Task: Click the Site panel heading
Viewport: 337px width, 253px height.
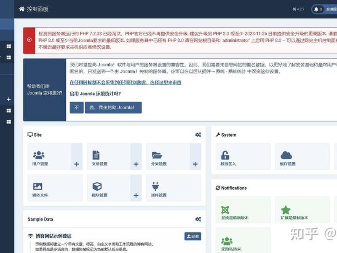Action: (x=35, y=135)
